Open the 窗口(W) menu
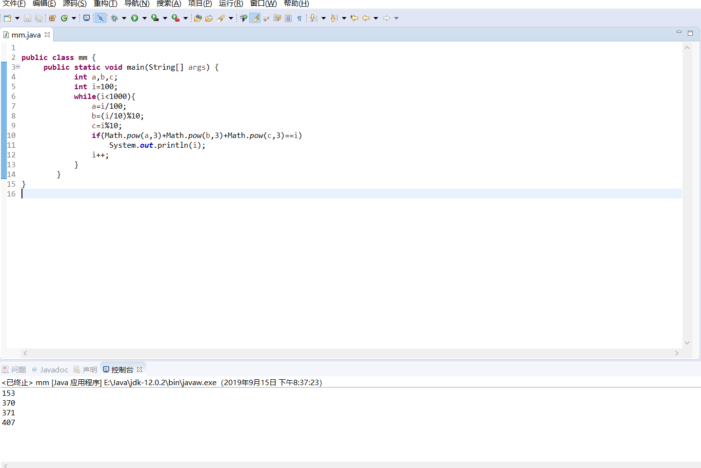Screen dimensions: 701x468 coord(263,3)
